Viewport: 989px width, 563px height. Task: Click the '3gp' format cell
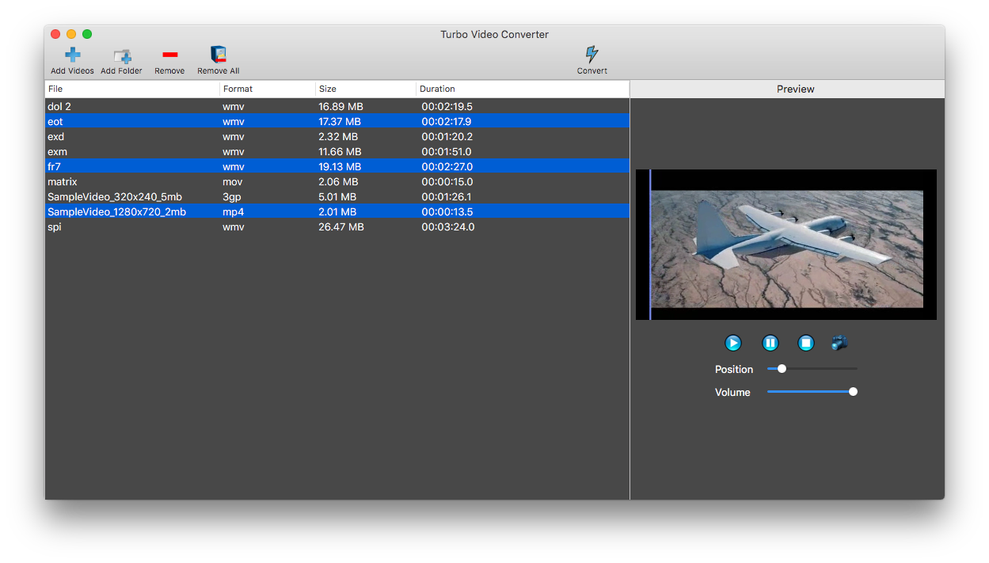point(231,196)
